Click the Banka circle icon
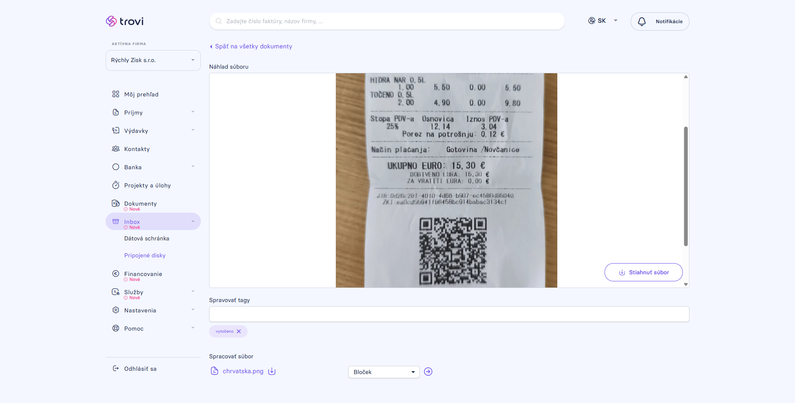This screenshot has height=403, width=795. [116, 167]
